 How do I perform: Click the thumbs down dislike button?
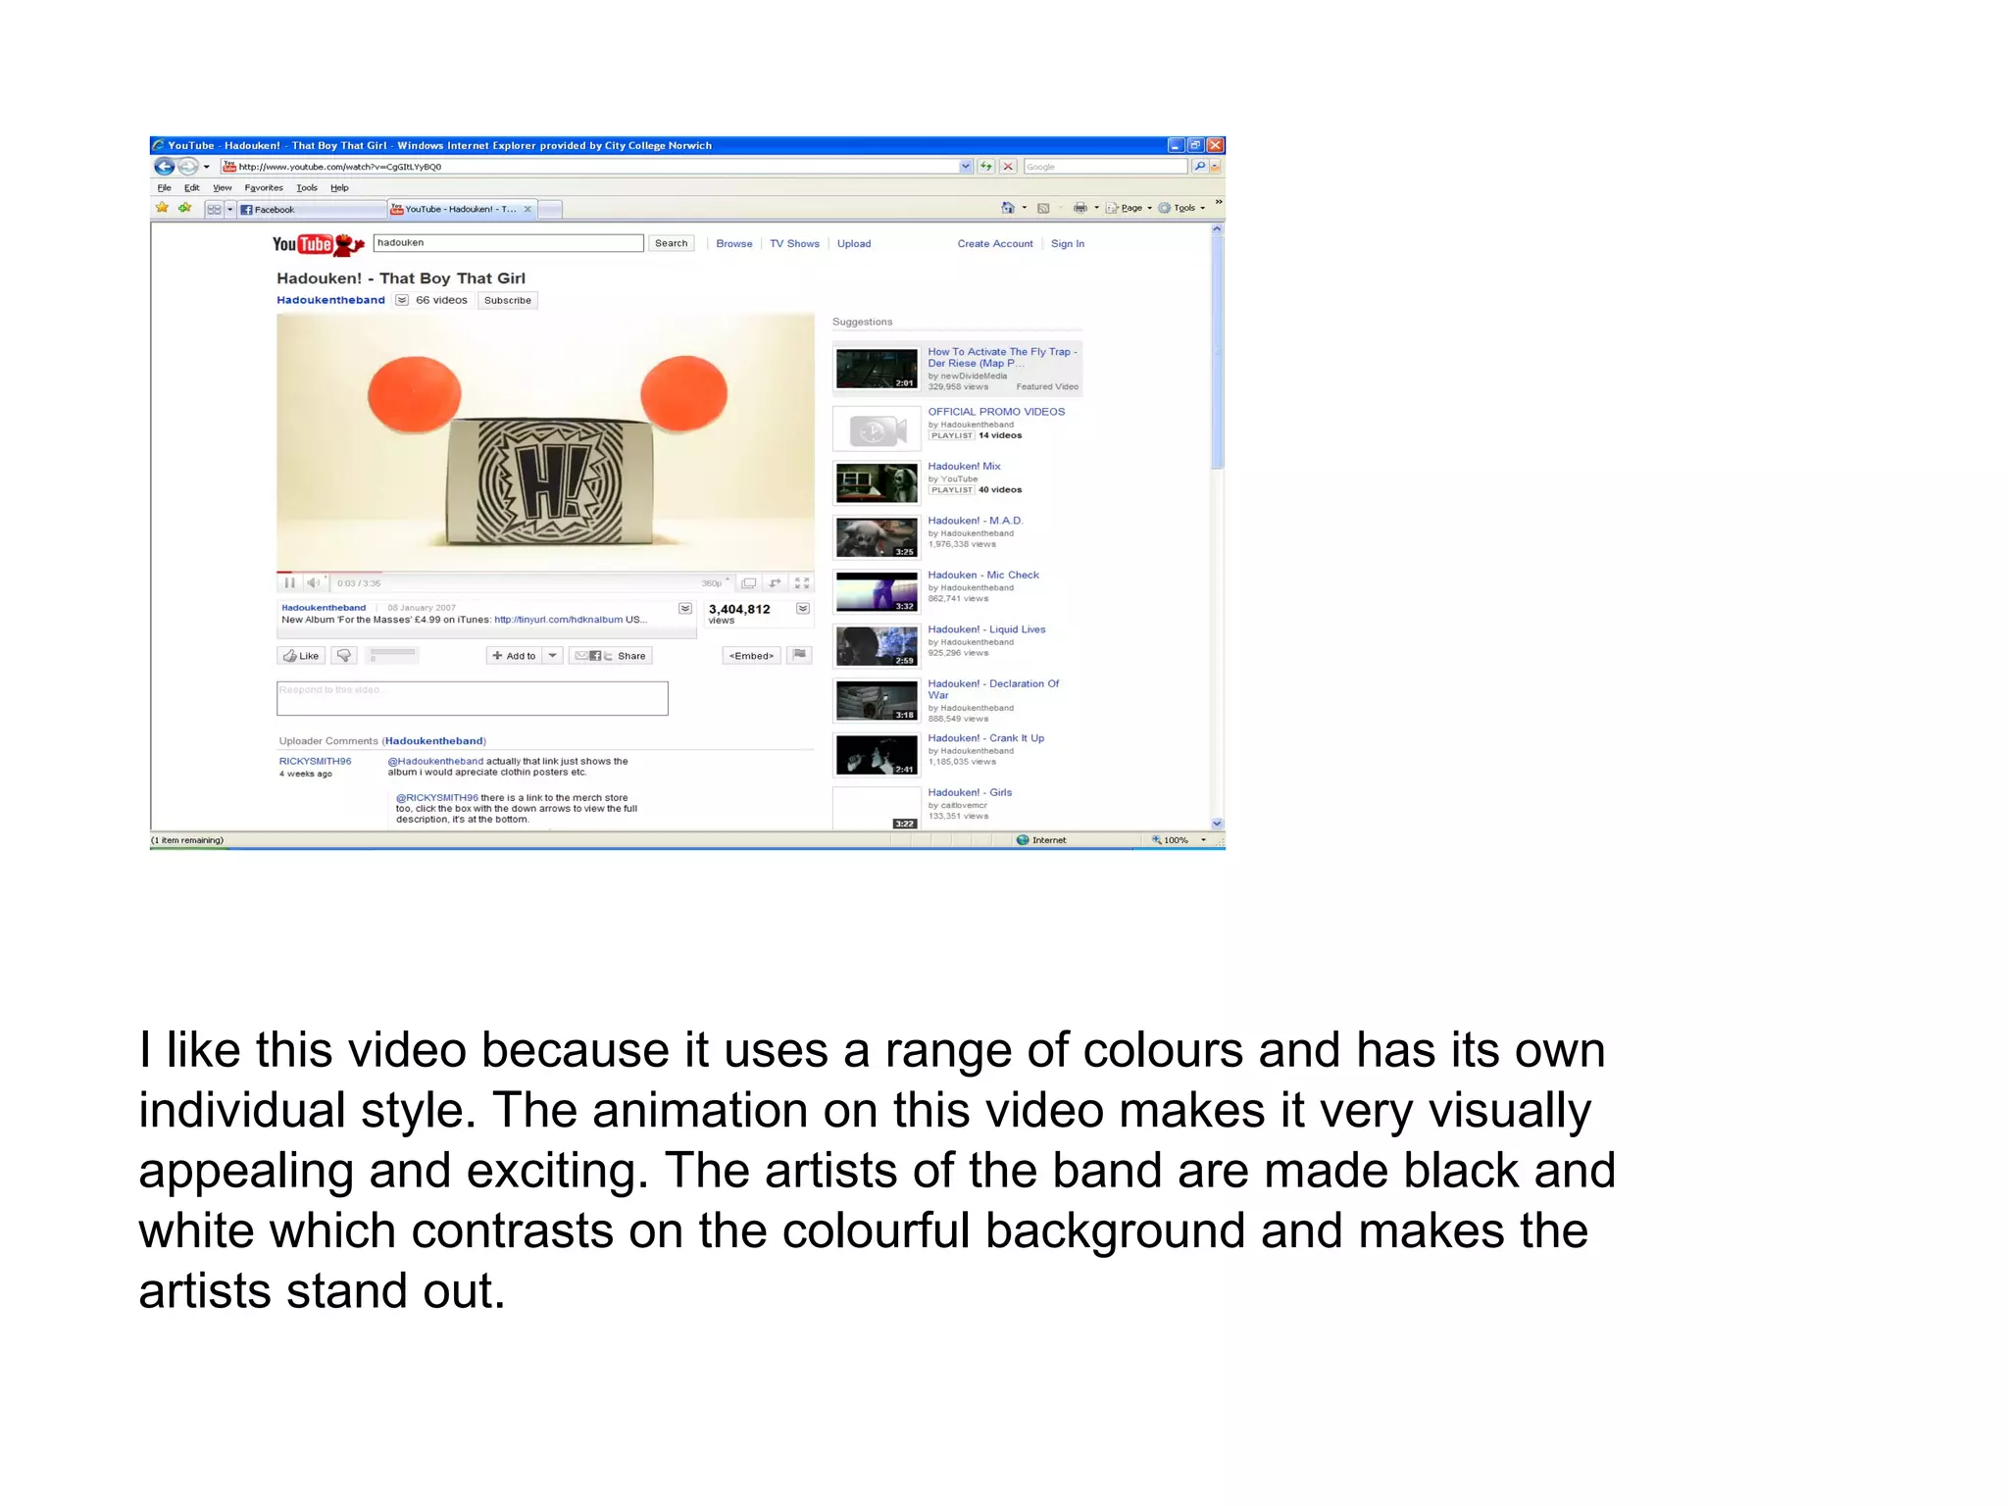tap(344, 656)
